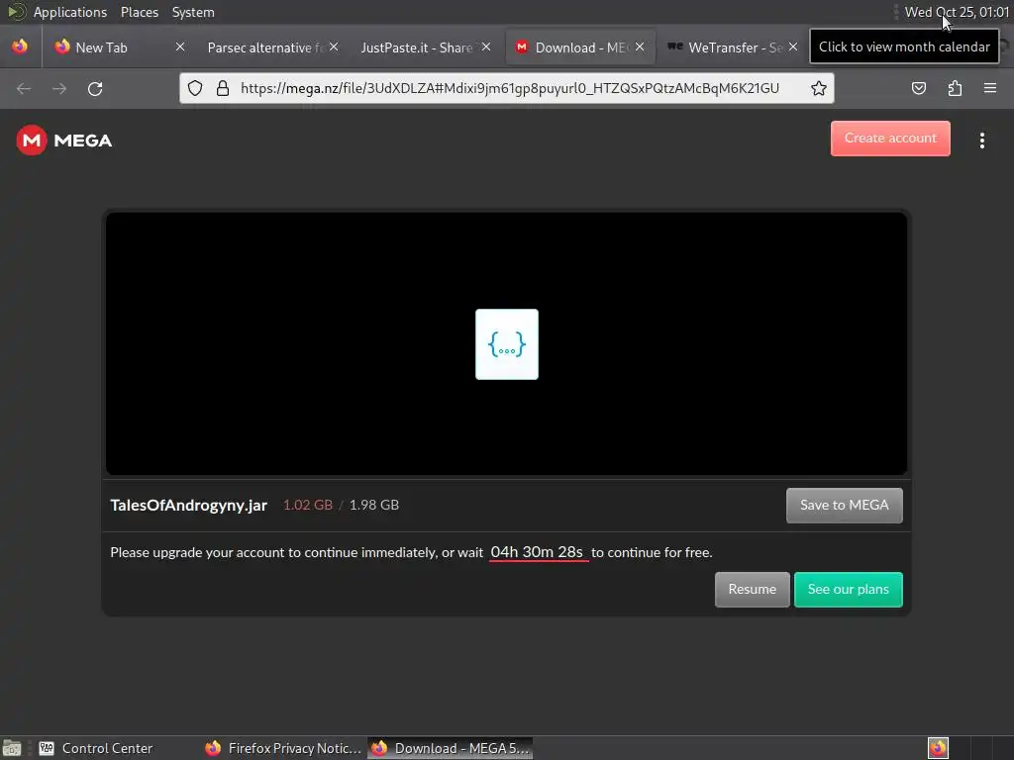This screenshot has width=1014, height=760.
Task: Switch to the Firefox Privacy Notice taskbar window
Action: pos(283,748)
